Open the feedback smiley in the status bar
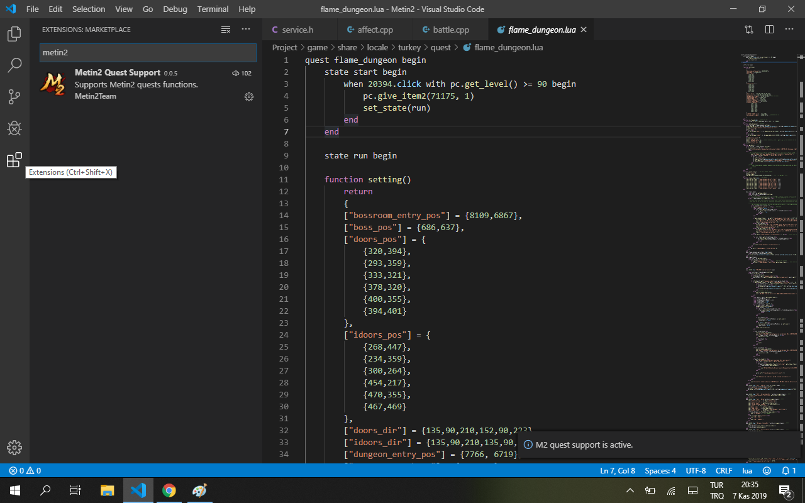805x503 pixels. point(767,470)
